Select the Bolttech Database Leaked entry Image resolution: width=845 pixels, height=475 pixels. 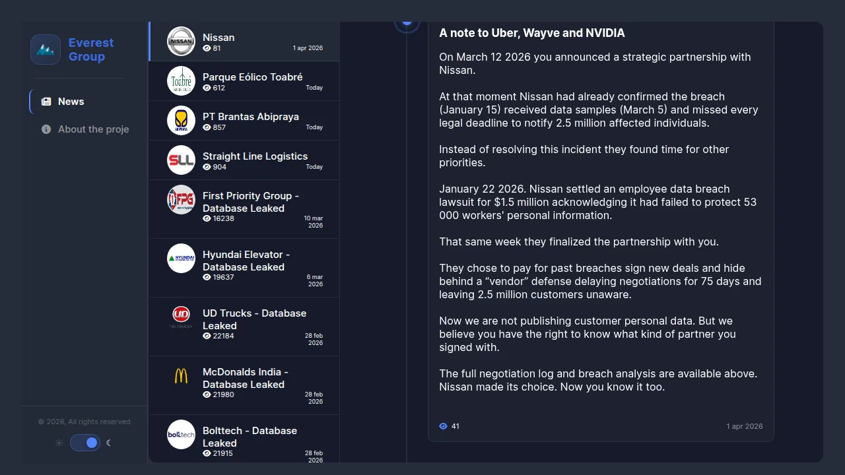pyautogui.click(x=250, y=437)
